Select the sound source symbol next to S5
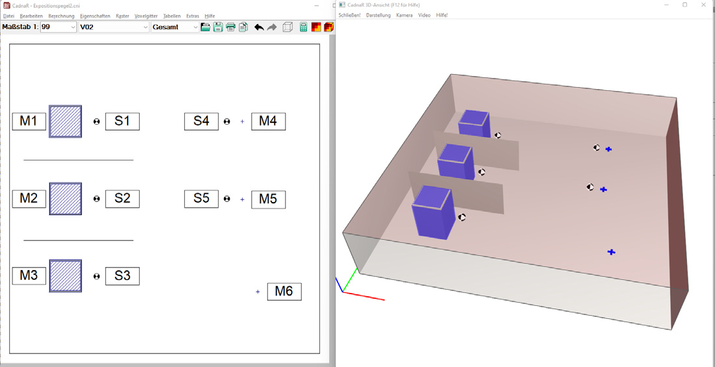This screenshot has width=715, height=367. coord(226,199)
